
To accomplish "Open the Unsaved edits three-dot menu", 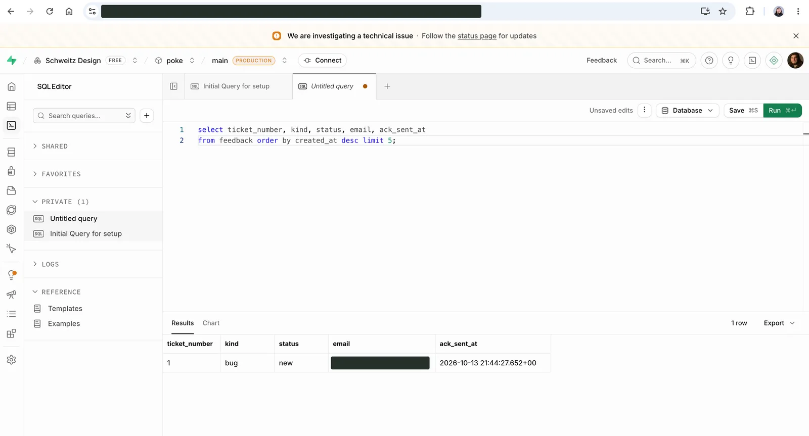I will pos(644,110).
